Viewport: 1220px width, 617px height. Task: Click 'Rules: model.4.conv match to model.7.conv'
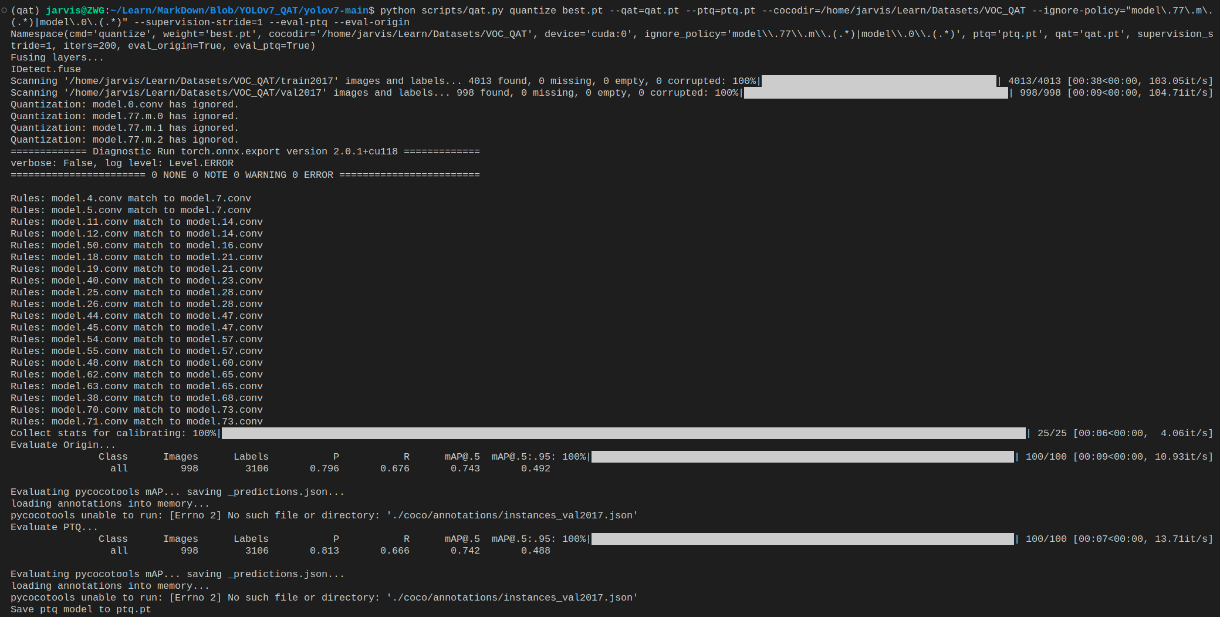131,198
